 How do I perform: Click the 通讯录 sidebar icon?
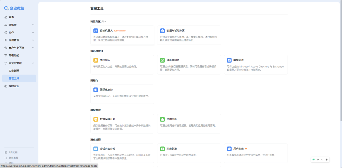[x=6, y=25]
